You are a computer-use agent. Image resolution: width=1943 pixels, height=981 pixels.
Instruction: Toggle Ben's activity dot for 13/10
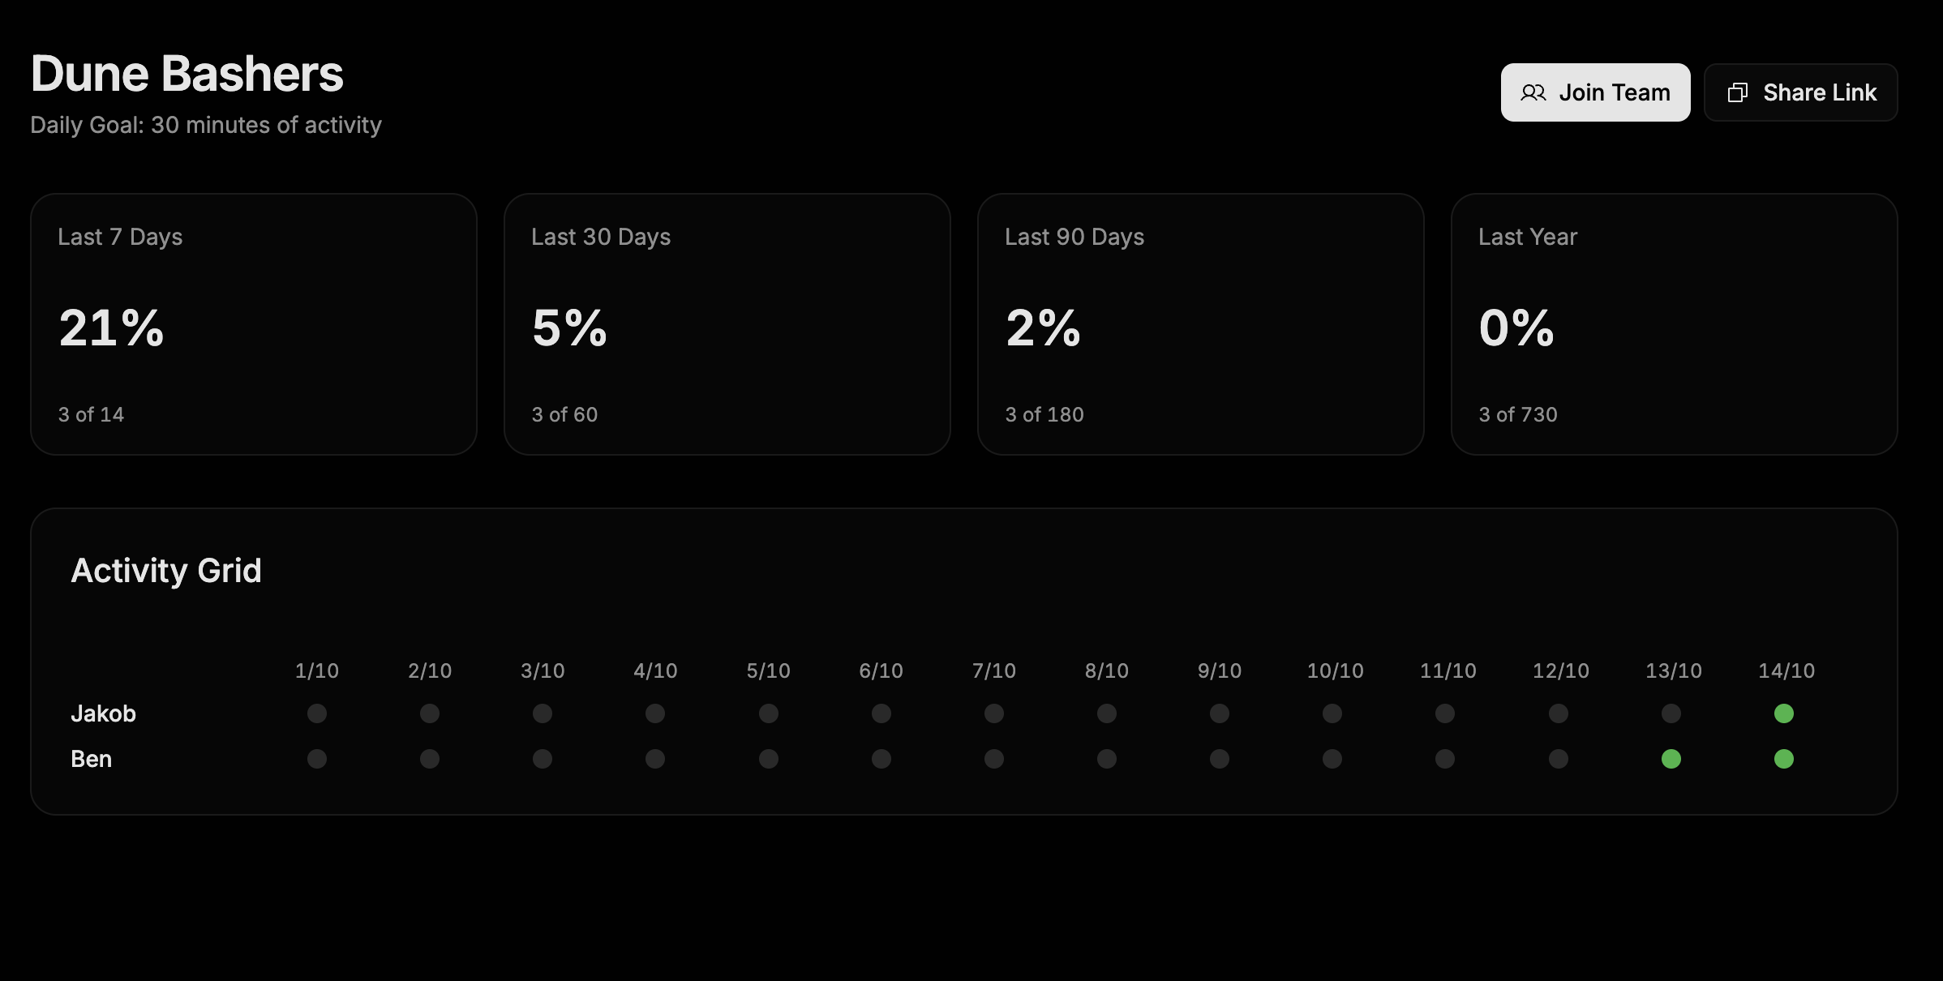click(x=1671, y=759)
